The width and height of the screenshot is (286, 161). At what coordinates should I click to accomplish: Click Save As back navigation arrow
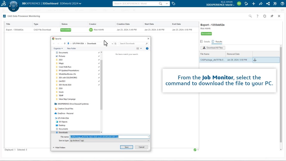point(54,44)
